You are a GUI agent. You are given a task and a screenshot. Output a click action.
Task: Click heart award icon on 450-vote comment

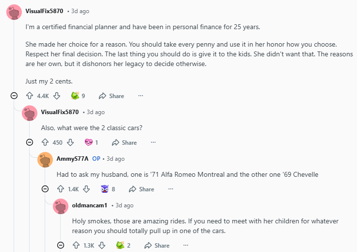pos(88,142)
